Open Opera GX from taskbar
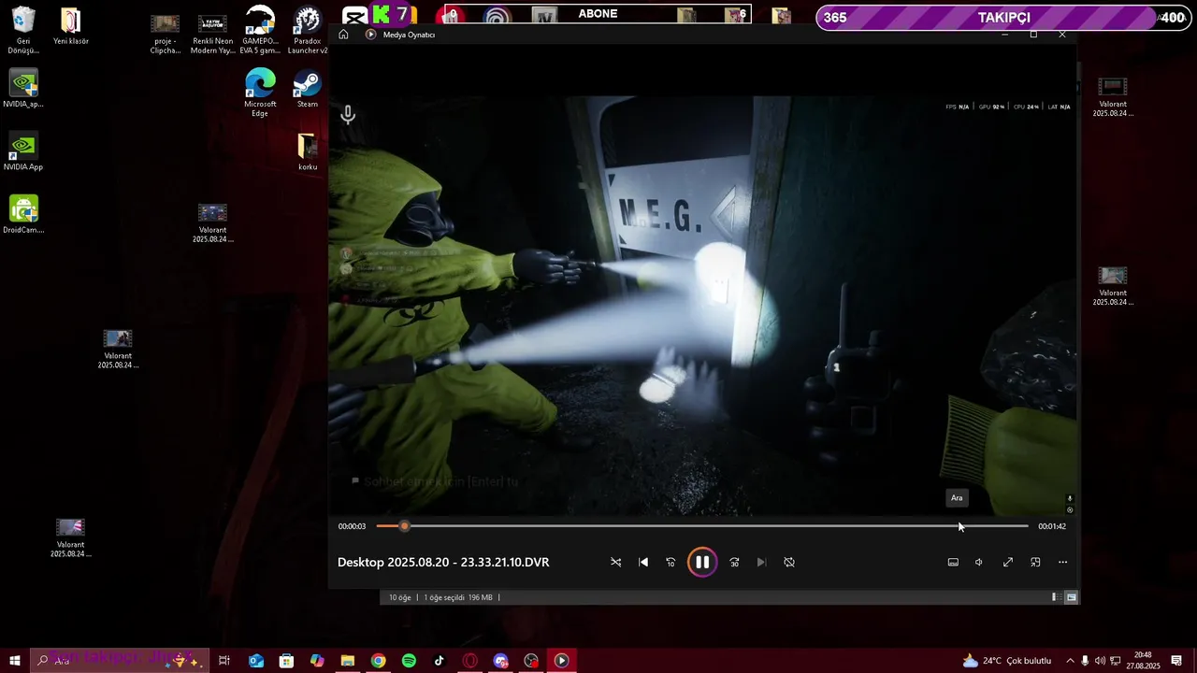The height and width of the screenshot is (673, 1197). pyautogui.click(x=470, y=661)
